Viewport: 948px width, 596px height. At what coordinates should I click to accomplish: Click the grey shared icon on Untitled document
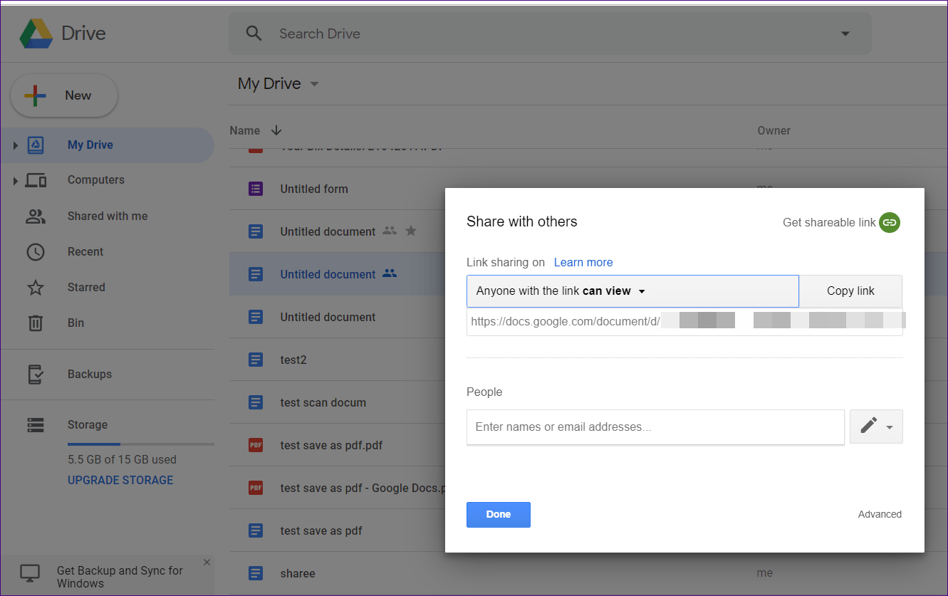389,231
